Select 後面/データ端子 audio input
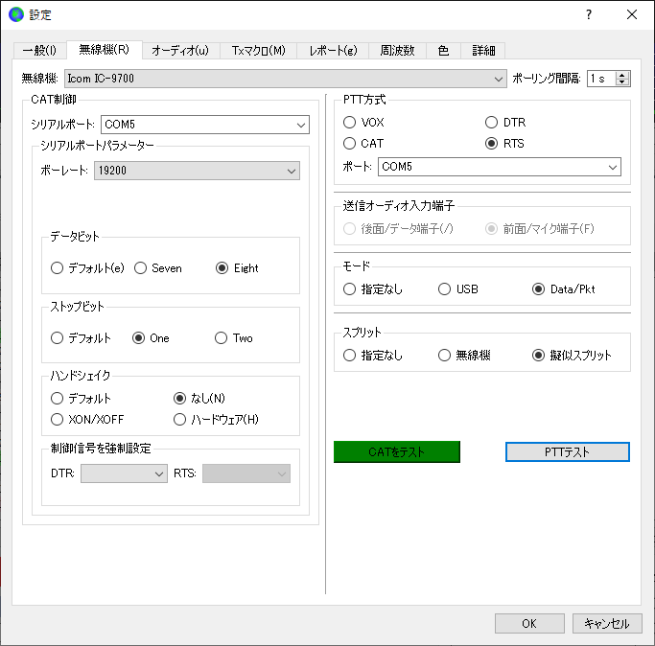This screenshot has height=646, width=655. 398,228
